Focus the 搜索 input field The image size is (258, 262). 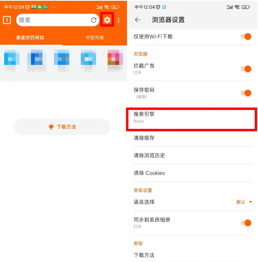click(x=53, y=20)
